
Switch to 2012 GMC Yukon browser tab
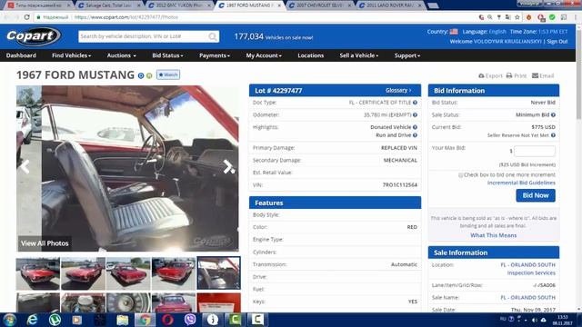pyautogui.click(x=178, y=5)
